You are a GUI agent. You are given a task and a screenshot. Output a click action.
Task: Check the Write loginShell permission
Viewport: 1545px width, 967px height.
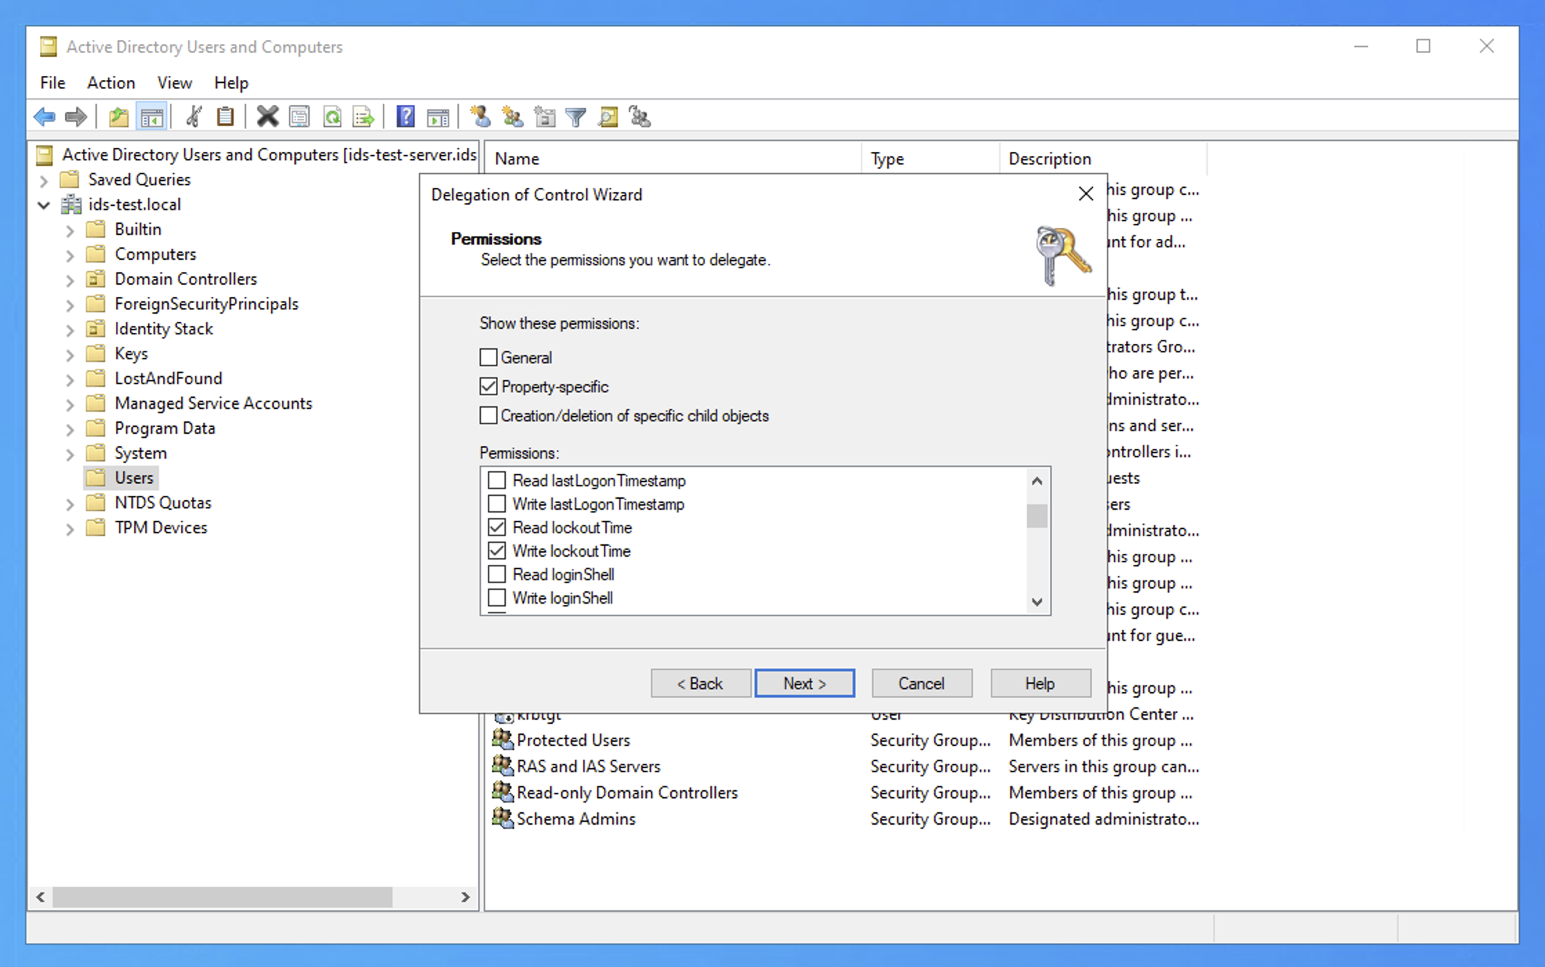pos(497,597)
